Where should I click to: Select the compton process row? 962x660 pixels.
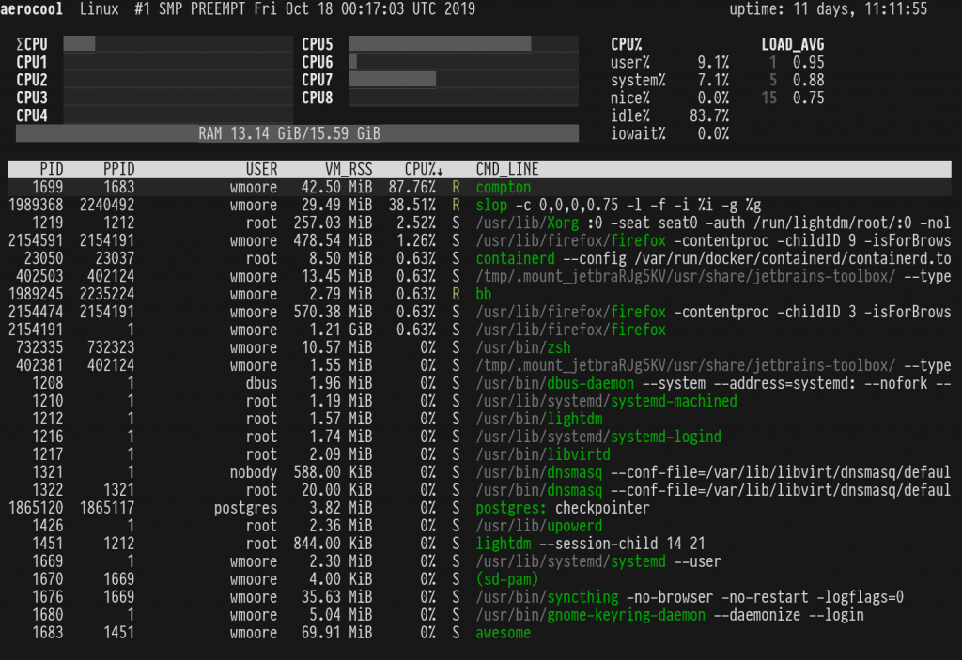479,187
